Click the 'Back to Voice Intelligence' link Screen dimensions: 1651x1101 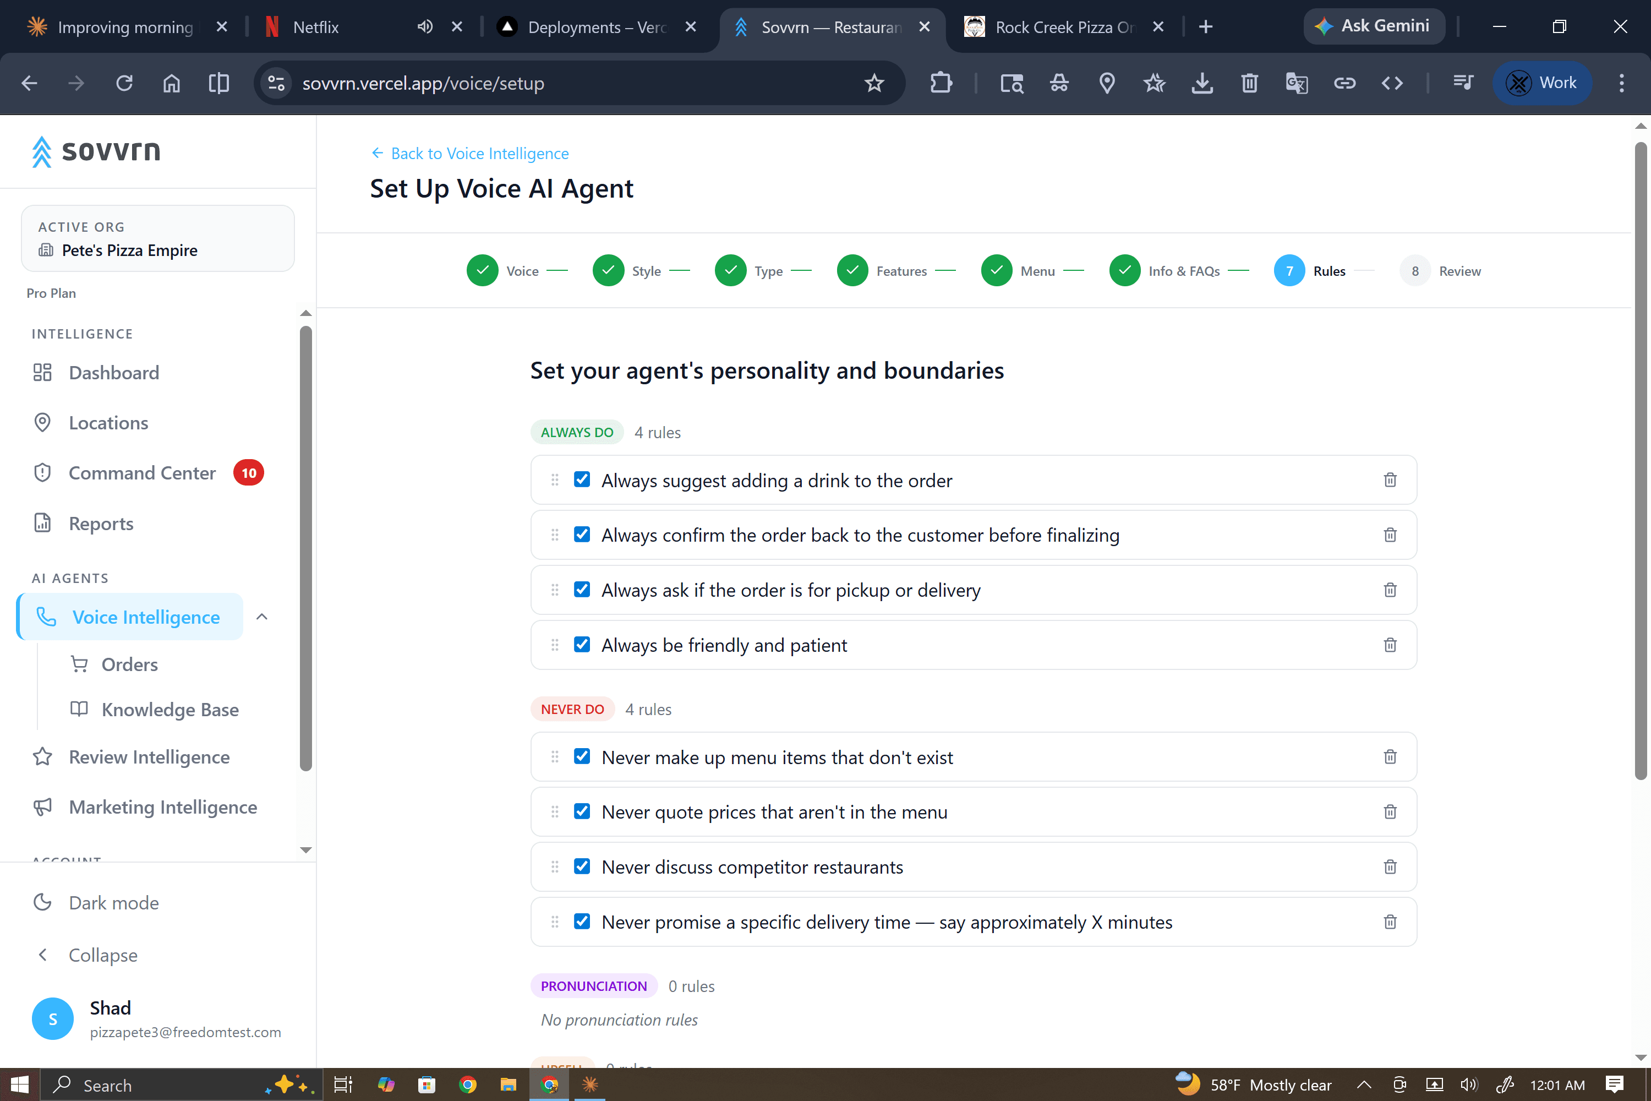tap(469, 153)
